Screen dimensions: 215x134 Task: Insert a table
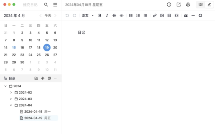[x=169, y=15]
